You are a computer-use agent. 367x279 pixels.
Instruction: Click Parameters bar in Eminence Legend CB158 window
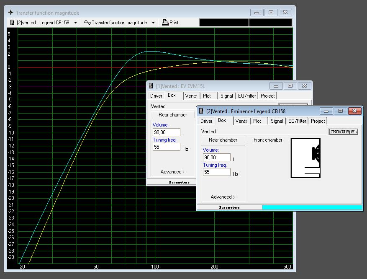pos(229,207)
